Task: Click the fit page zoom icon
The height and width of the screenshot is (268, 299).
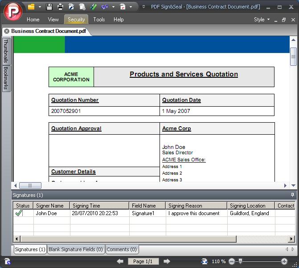Action: pyautogui.click(x=205, y=261)
